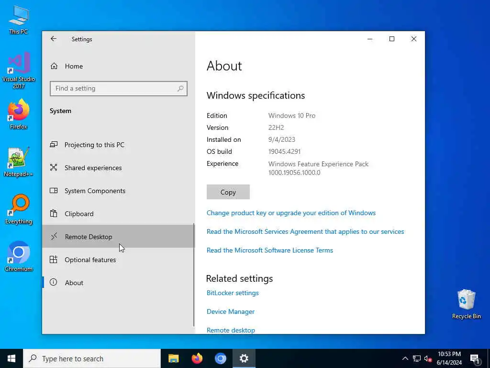Select the Notepad++ desktop shortcut
This screenshot has height=368, width=490.
pyautogui.click(x=19, y=162)
